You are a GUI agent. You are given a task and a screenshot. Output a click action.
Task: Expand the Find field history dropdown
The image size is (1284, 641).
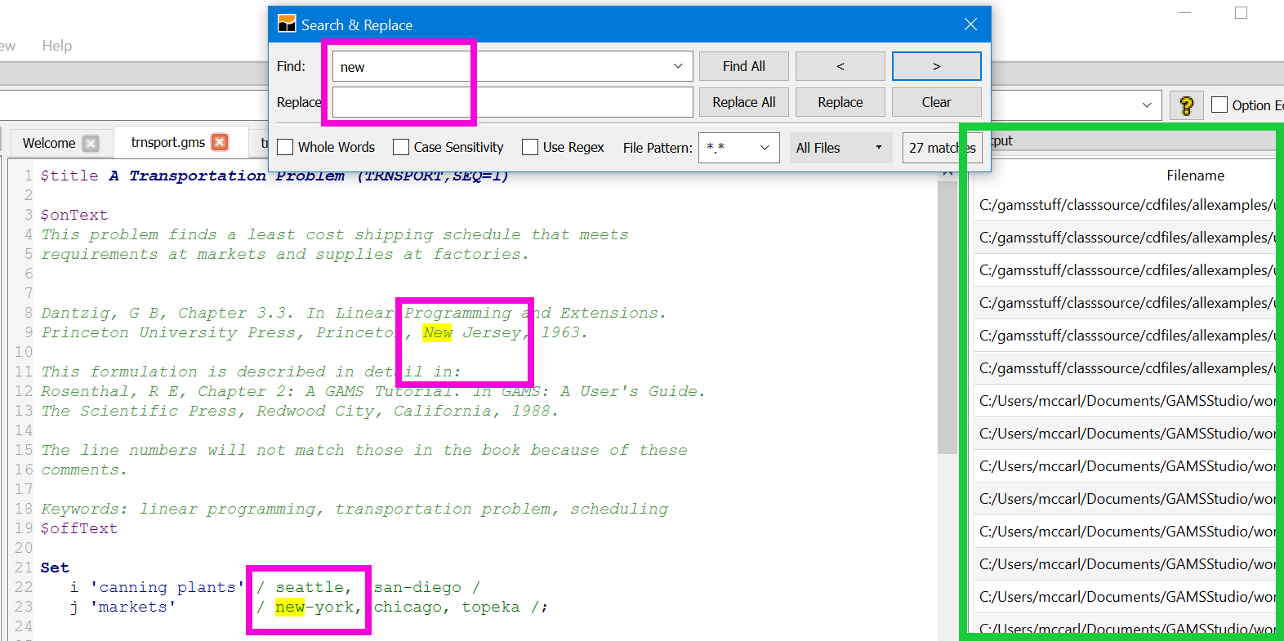pos(678,66)
